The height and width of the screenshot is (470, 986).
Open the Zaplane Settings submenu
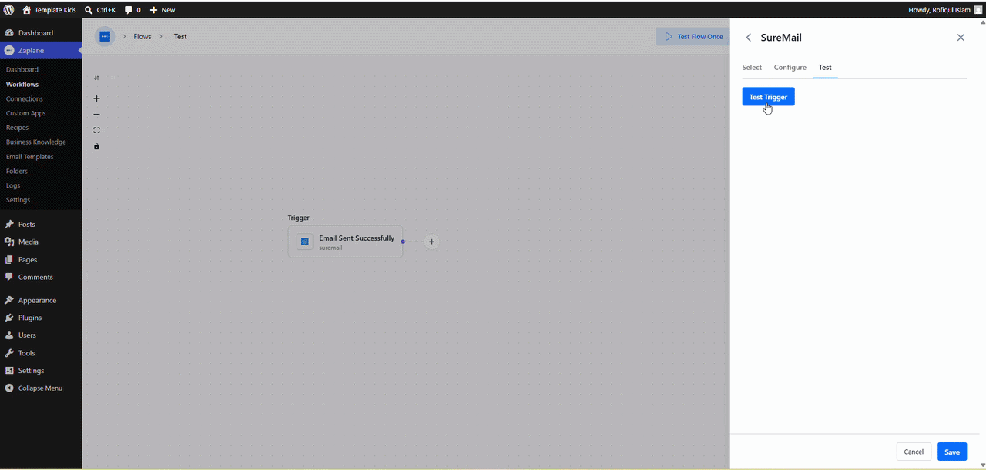coord(18,200)
